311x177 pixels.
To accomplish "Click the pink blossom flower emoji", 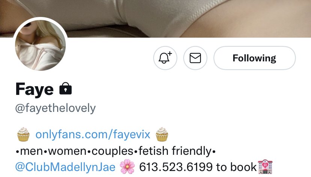I will (x=127, y=166).
